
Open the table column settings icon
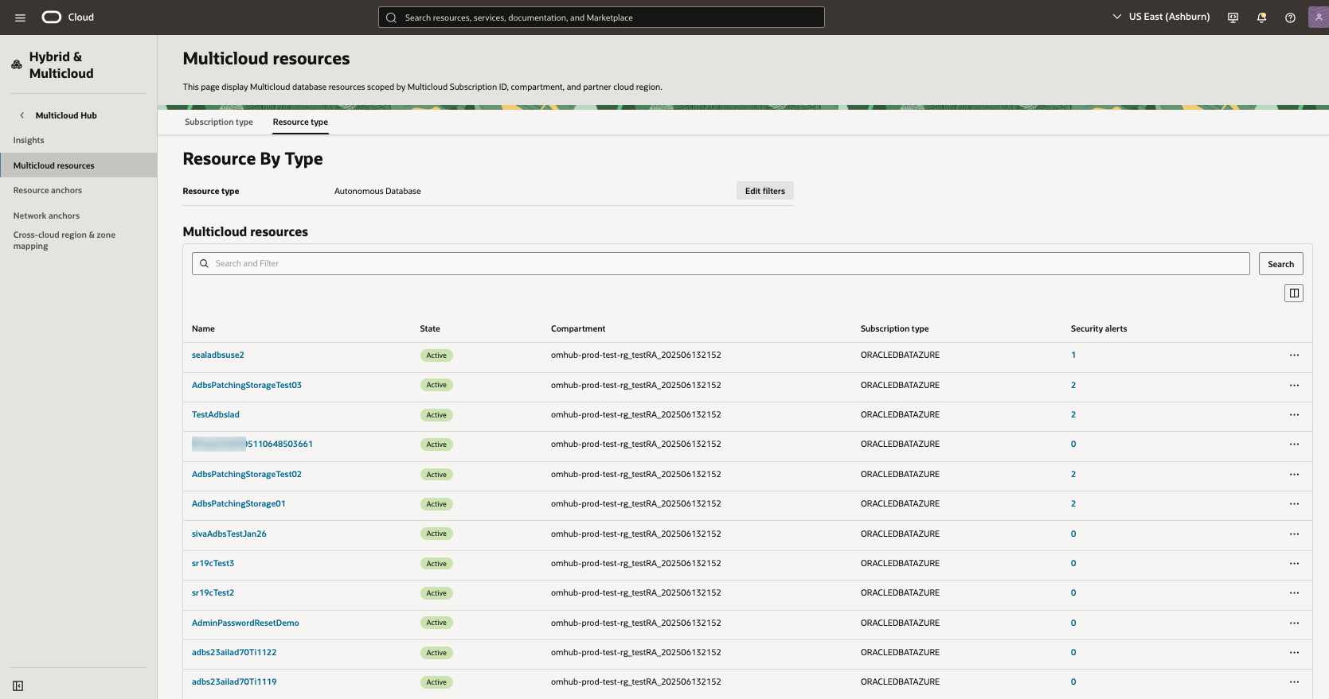click(1294, 293)
